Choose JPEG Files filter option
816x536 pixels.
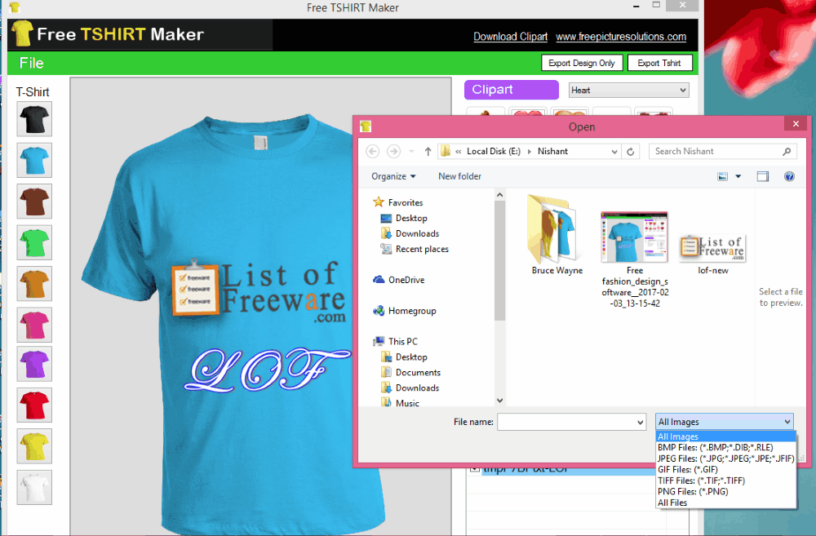tap(726, 458)
